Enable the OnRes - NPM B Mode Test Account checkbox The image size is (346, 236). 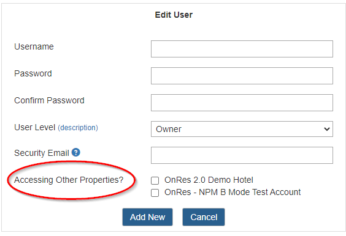coord(155,193)
